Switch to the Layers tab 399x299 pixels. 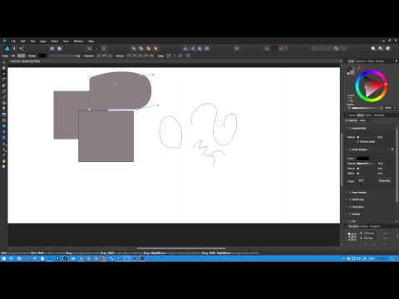click(352, 115)
